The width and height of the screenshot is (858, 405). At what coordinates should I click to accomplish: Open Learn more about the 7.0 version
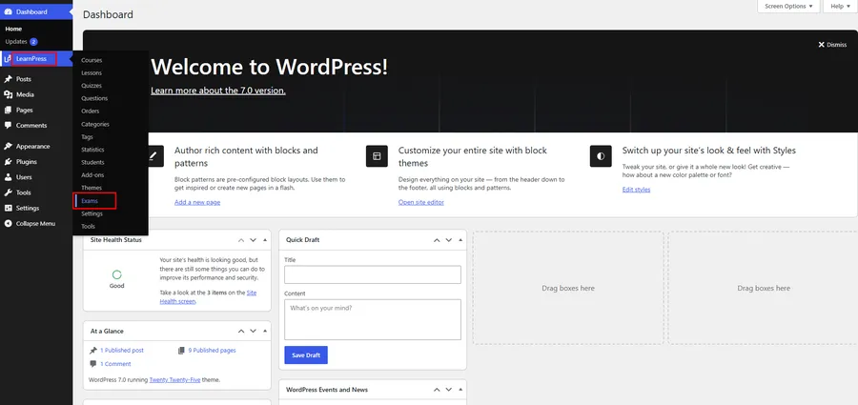218,91
